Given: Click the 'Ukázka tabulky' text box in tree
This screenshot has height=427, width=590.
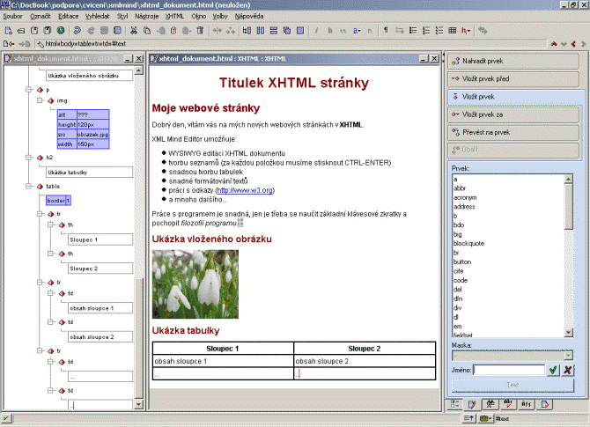Looking at the screenshot, I should tap(90, 173).
